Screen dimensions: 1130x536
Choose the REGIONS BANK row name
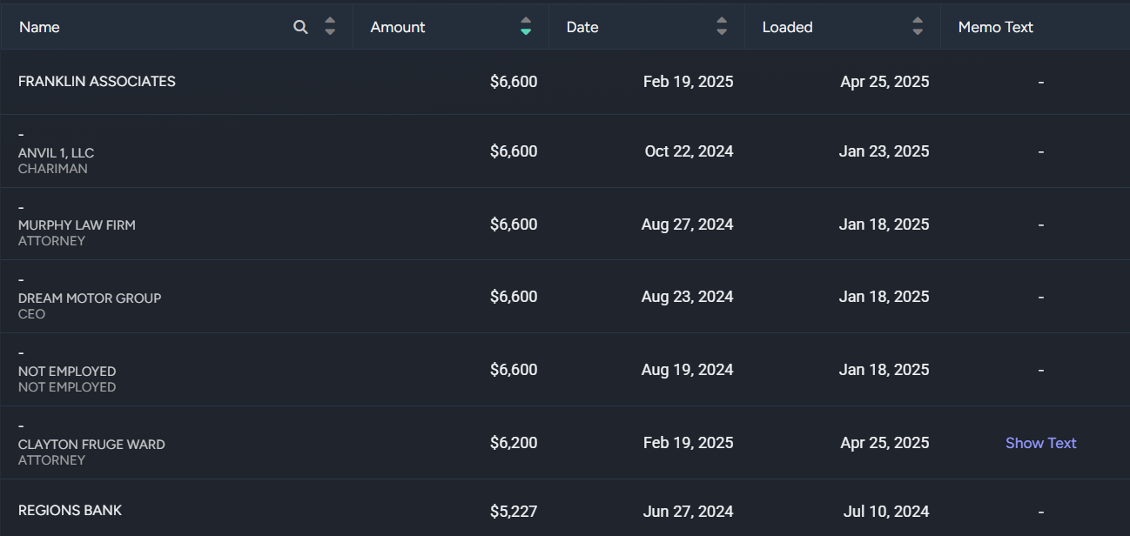tap(70, 510)
